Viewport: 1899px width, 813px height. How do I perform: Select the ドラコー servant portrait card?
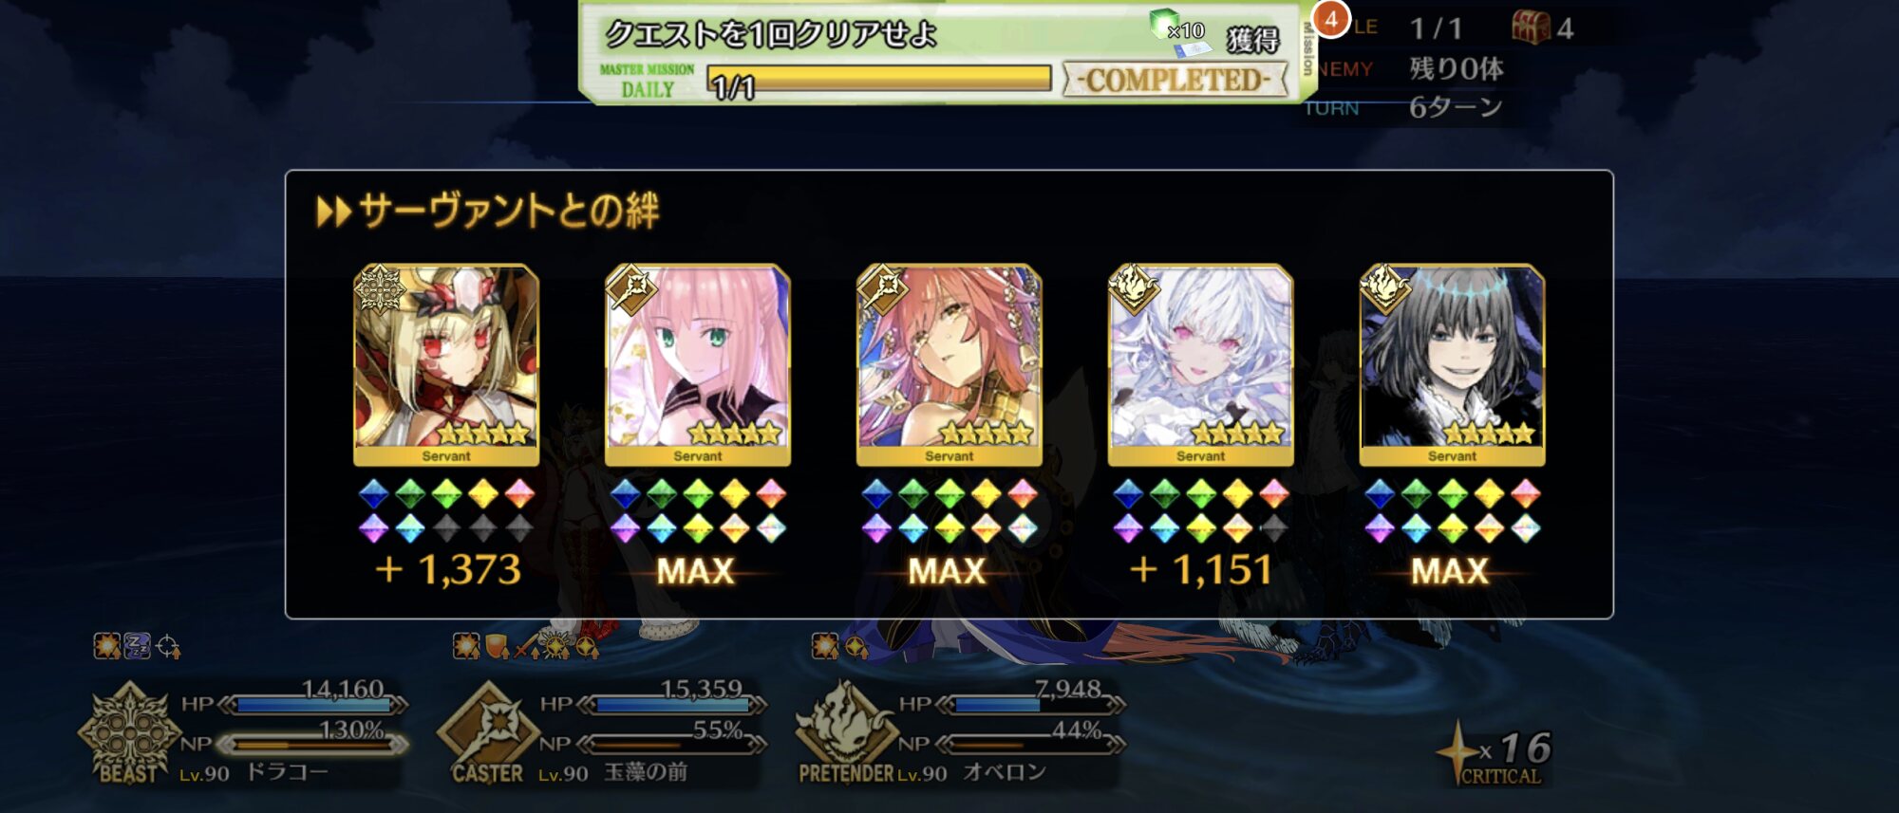pos(446,365)
